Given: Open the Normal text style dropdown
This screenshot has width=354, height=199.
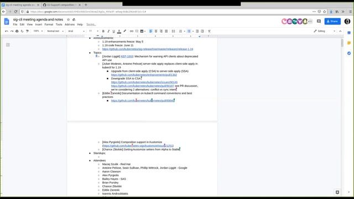Looking at the screenshot, I should [x=55, y=31].
